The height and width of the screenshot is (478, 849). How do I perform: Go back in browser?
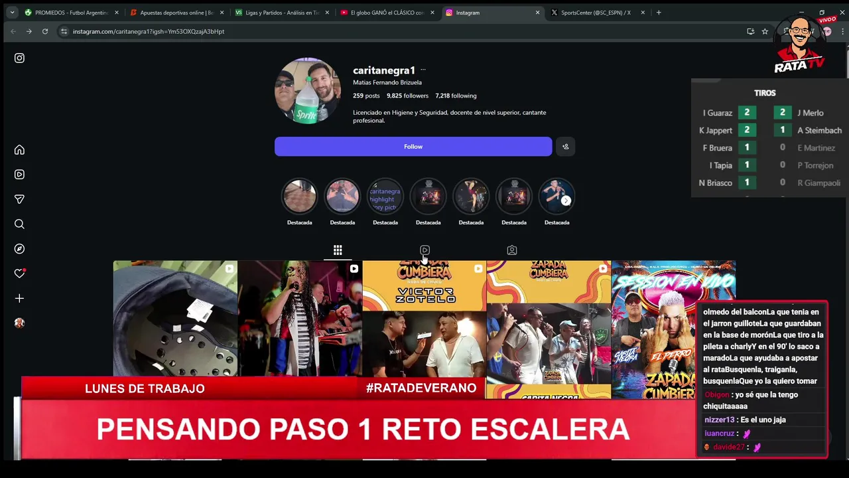click(13, 31)
